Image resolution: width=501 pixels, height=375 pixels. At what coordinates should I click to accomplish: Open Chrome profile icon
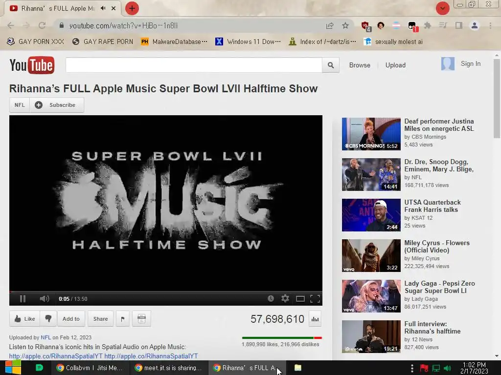(475, 25)
